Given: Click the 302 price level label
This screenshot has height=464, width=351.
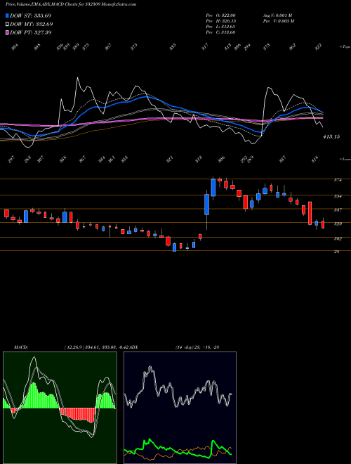Looking at the screenshot, I should [x=338, y=238].
